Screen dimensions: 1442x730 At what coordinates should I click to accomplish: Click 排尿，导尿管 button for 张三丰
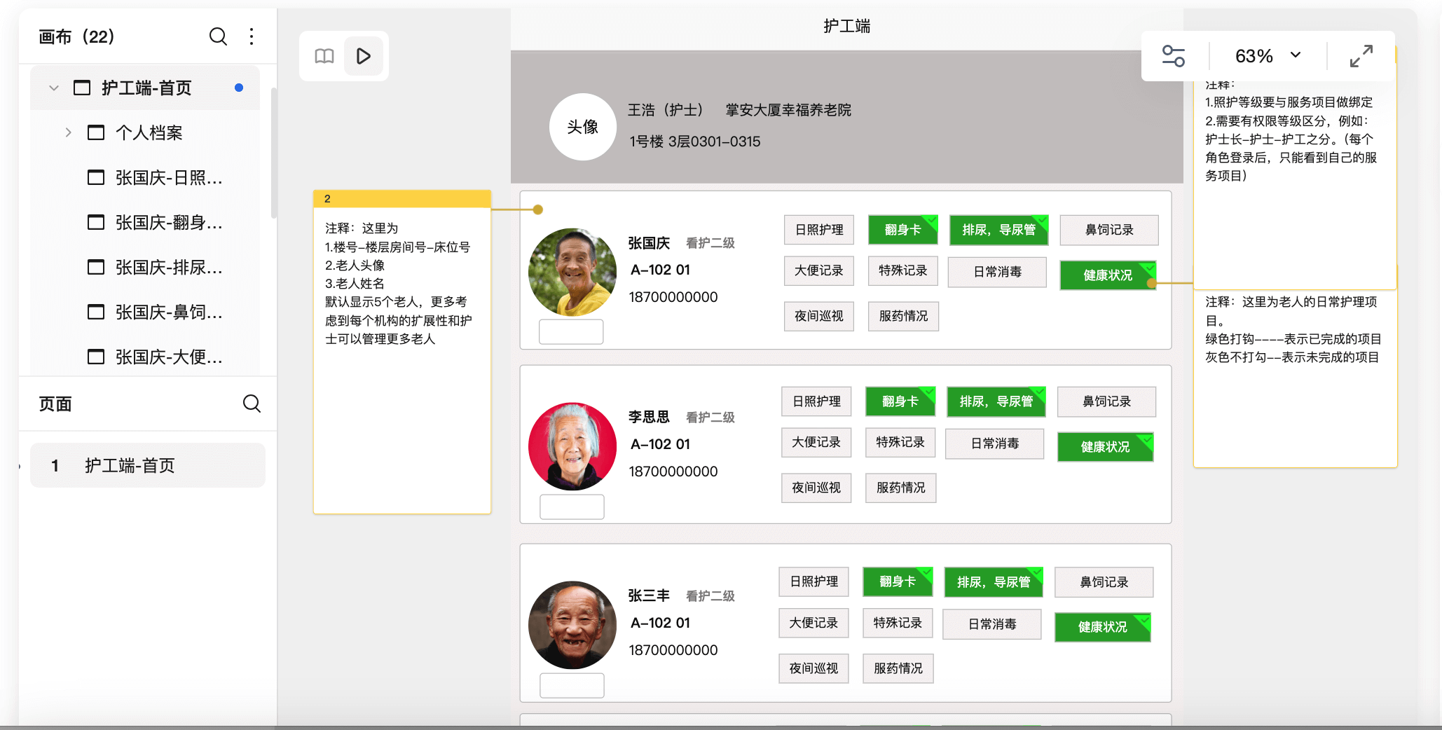994,582
